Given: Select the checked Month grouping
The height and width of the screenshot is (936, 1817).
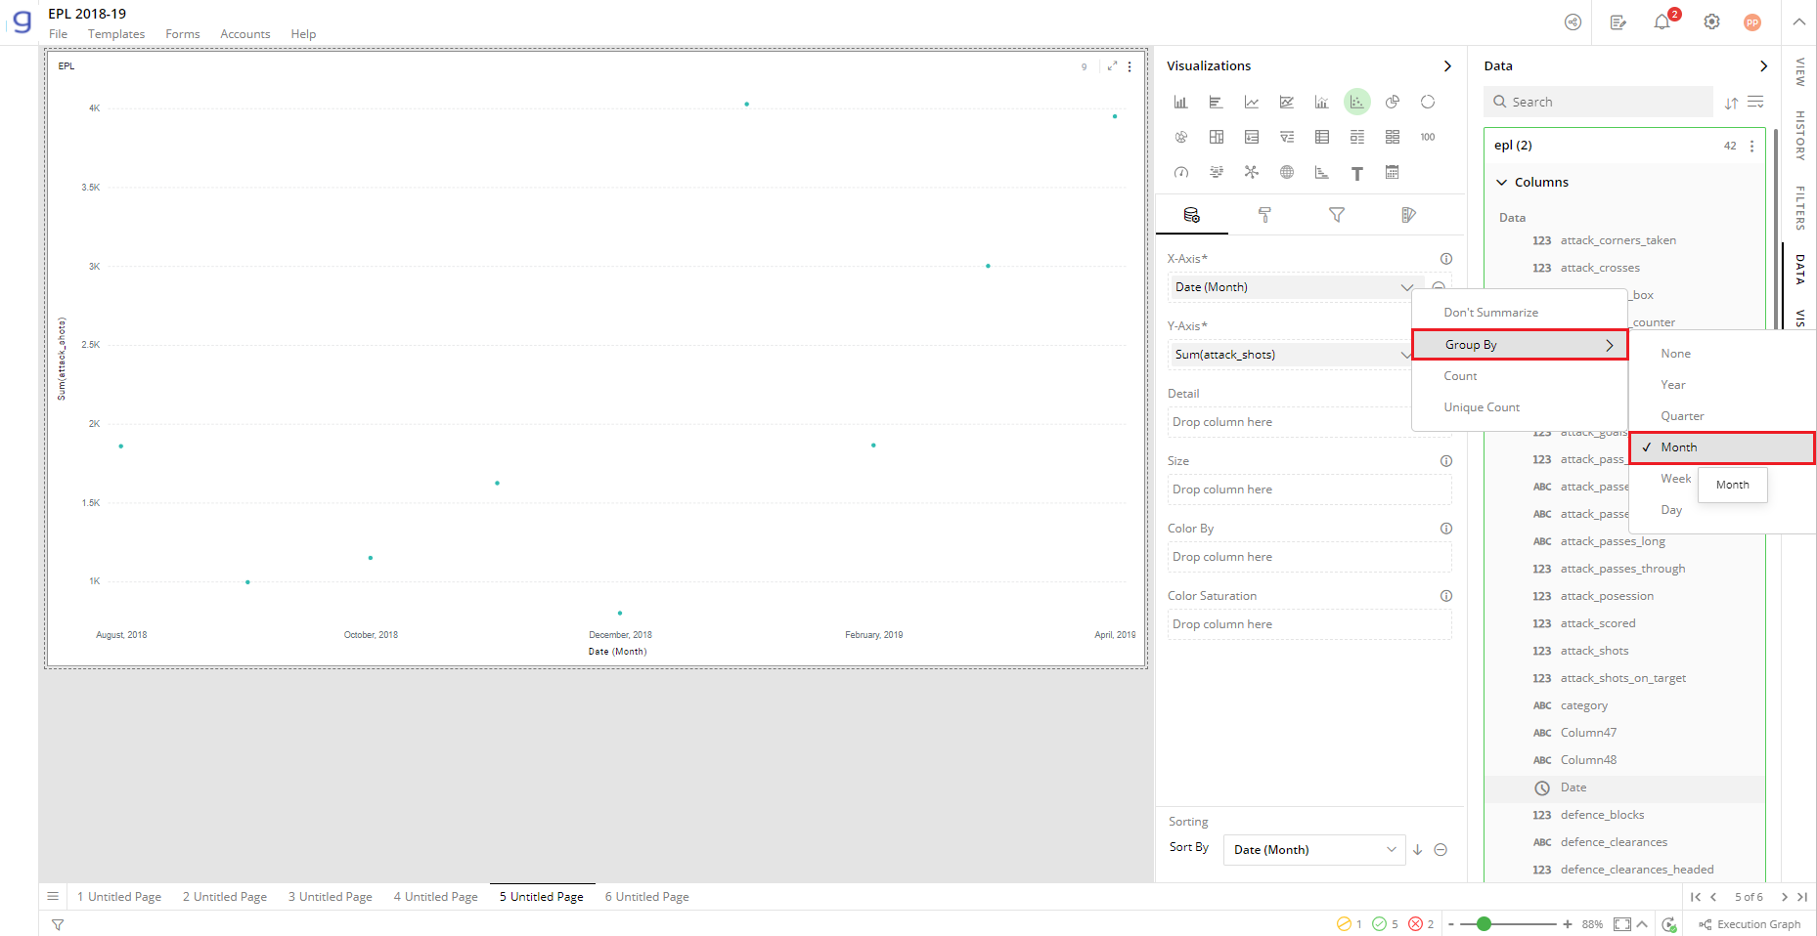Looking at the screenshot, I should point(1721,447).
